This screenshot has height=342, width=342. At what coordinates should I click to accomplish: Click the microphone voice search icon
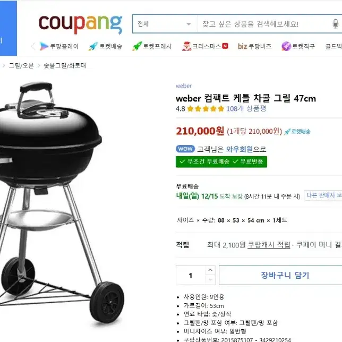(x=336, y=24)
